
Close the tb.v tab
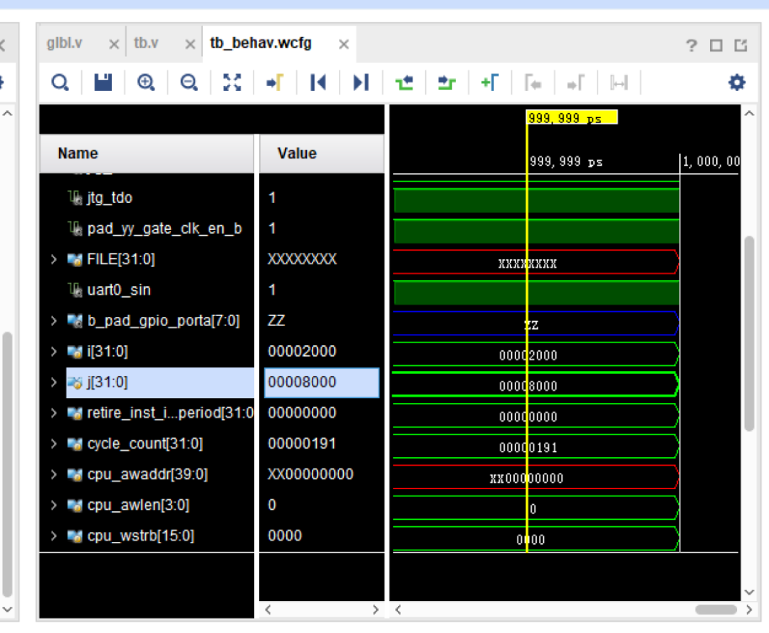[190, 45]
